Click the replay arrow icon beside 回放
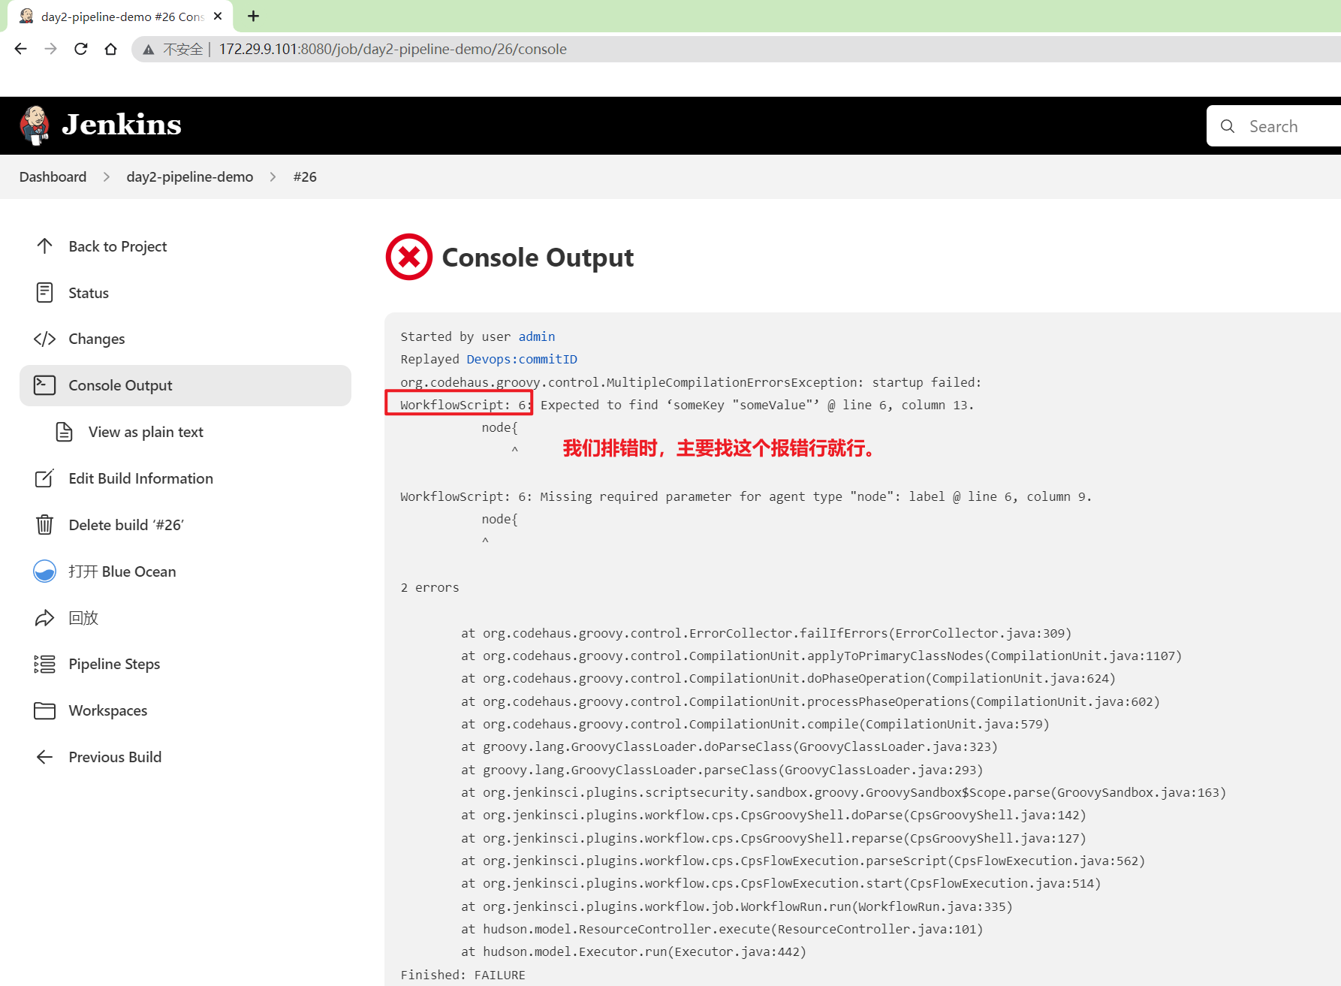The width and height of the screenshot is (1341, 986). pyautogui.click(x=44, y=618)
